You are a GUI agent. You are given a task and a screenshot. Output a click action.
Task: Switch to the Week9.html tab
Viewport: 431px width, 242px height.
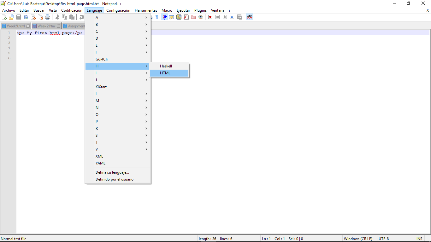pyautogui.click(x=16, y=26)
